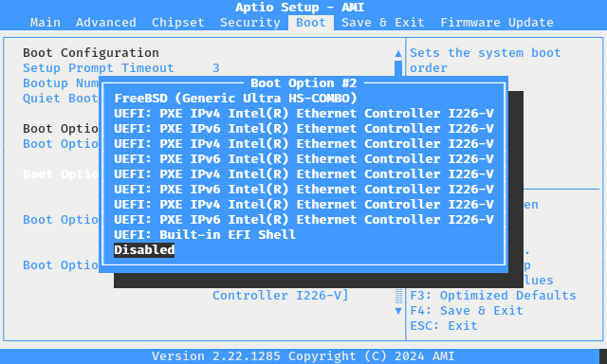Image resolution: width=607 pixels, height=364 pixels.
Task: Click the blue scrollbar thumb
Action: 398,68
